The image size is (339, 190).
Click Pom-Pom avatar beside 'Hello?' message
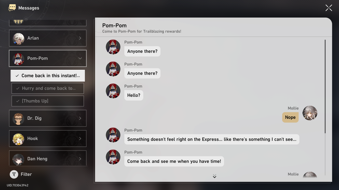pyautogui.click(x=113, y=91)
